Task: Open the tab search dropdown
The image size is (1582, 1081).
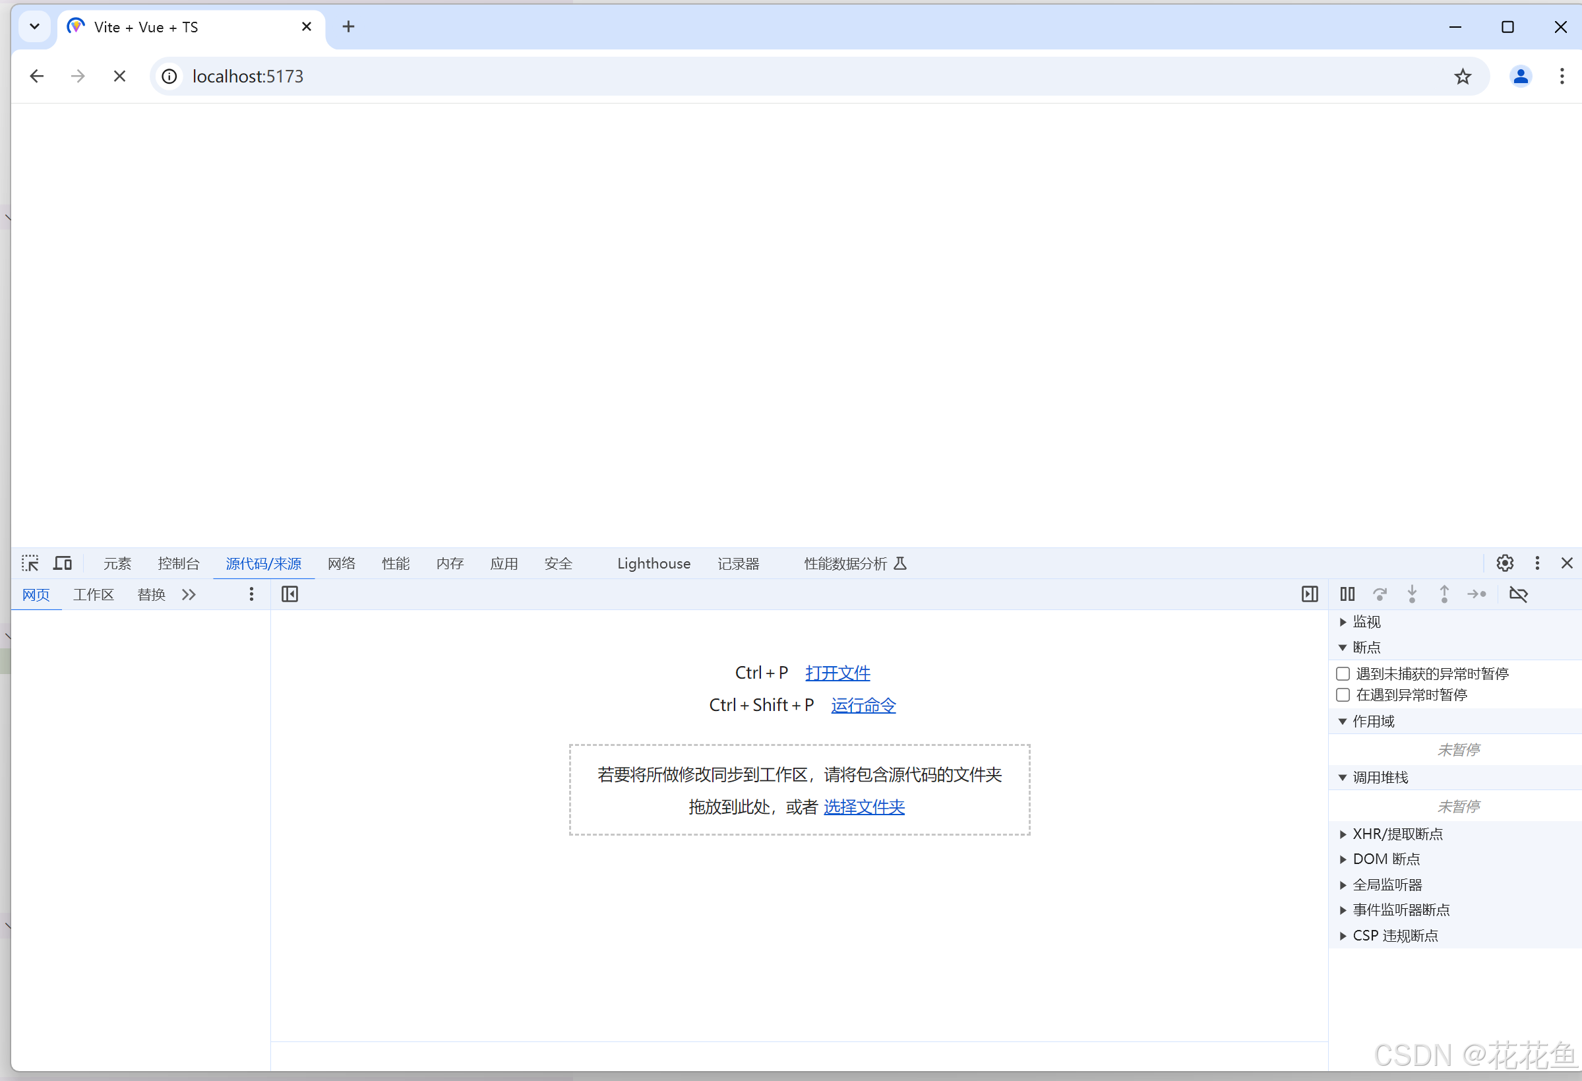Action: point(34,26)
